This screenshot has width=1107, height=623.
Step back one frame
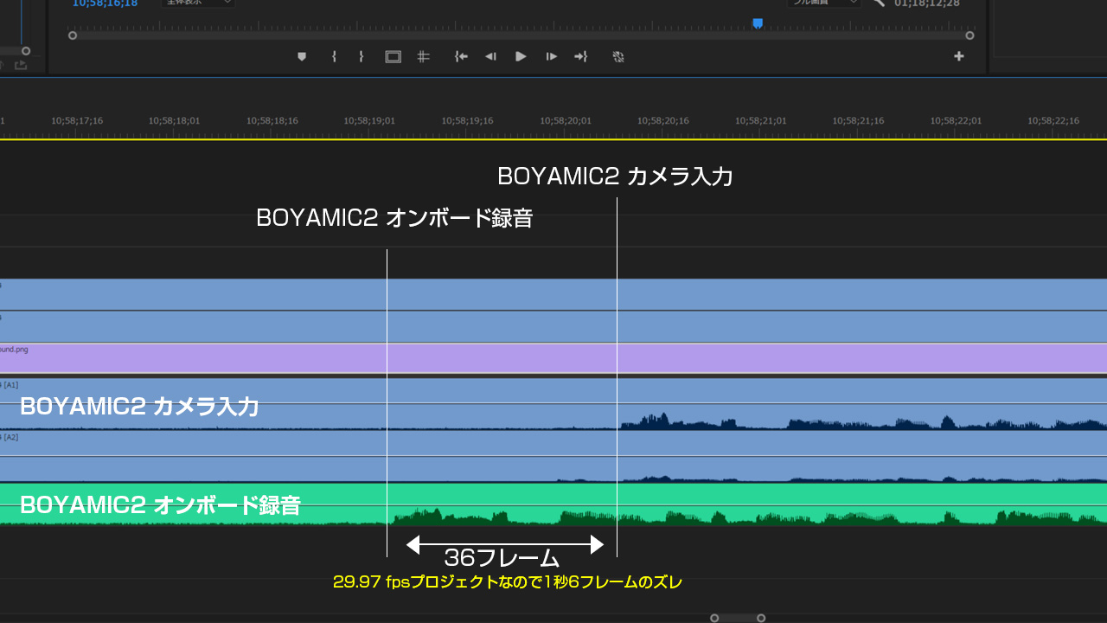pos(490,57)
